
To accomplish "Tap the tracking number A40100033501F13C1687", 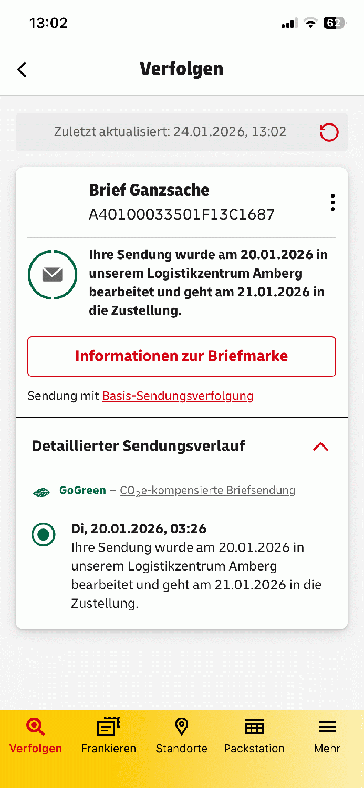I will pyautogui.click(x=182, y=214).
